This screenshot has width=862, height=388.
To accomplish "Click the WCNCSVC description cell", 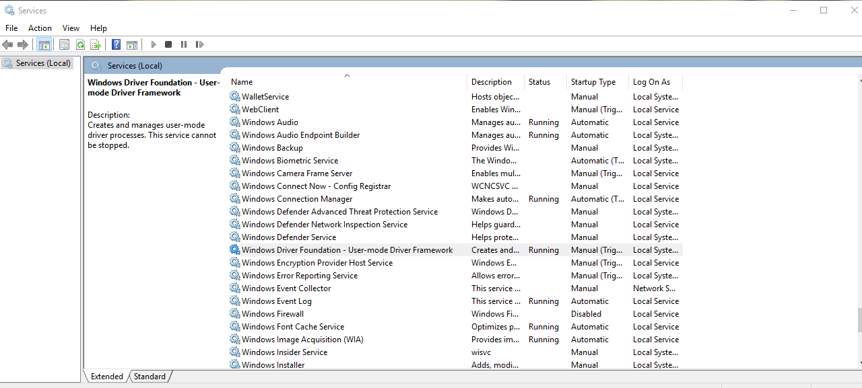I will tap(495, 186).
